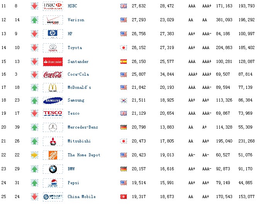Image resolution: width=263 pixels, height=205 pixels.
Task: Click the yellow sideways arrow for Home Depot
Action: tap(34, 155)
